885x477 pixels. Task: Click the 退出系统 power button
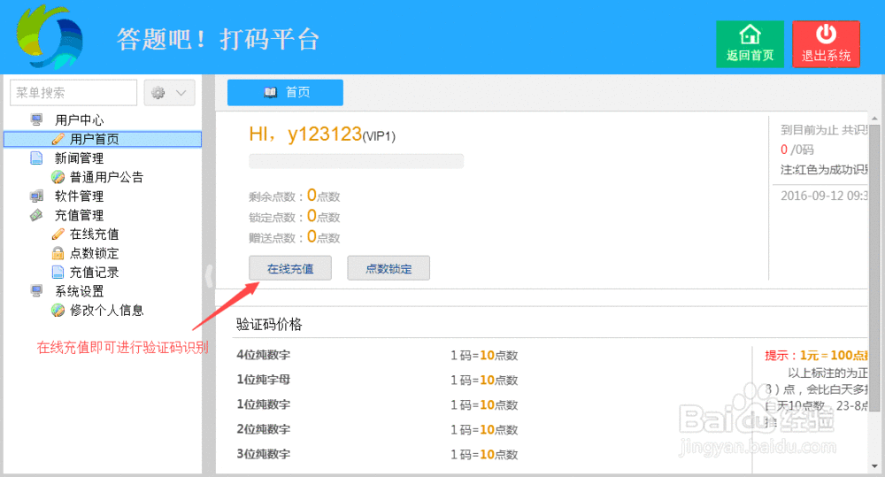tap(825, 44)
